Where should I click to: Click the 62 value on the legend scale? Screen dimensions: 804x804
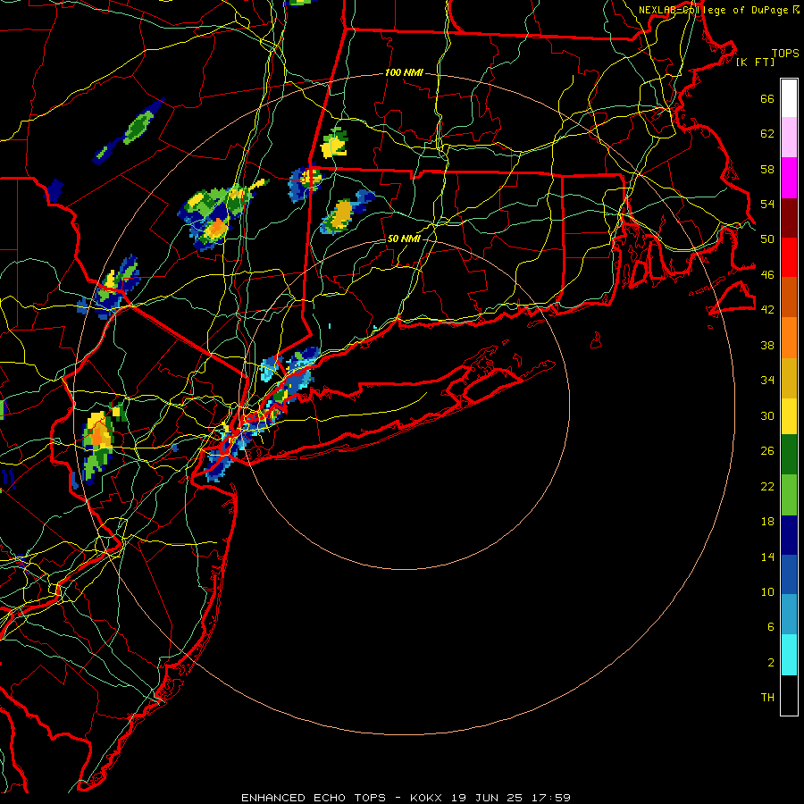(767, 134)
